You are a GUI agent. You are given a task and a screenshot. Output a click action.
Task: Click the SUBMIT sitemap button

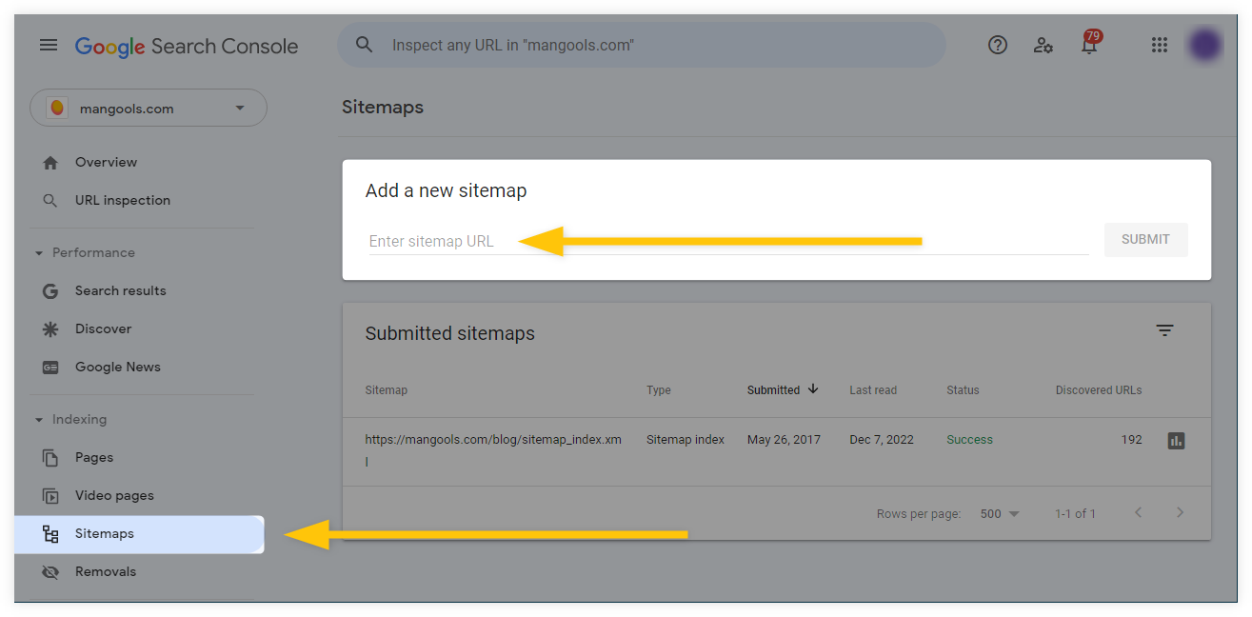pyautogui.click(x=1145, y=240)
